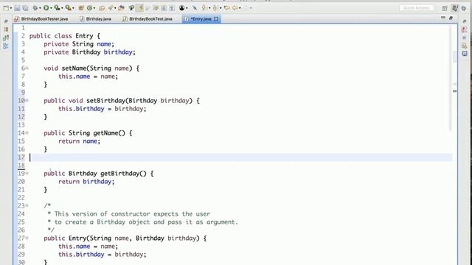Open the bottom left trim bar view icon

[x=6, y=46]
